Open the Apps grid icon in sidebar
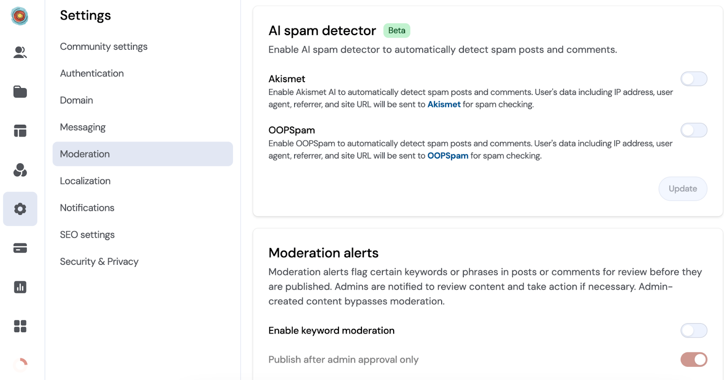Screen dimensions: 724x380 coord(20,326)
